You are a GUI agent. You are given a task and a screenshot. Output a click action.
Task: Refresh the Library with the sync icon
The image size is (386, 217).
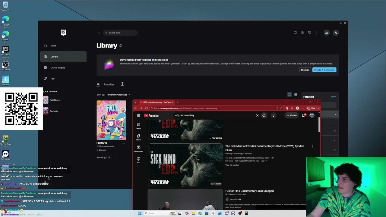(121, 46)
